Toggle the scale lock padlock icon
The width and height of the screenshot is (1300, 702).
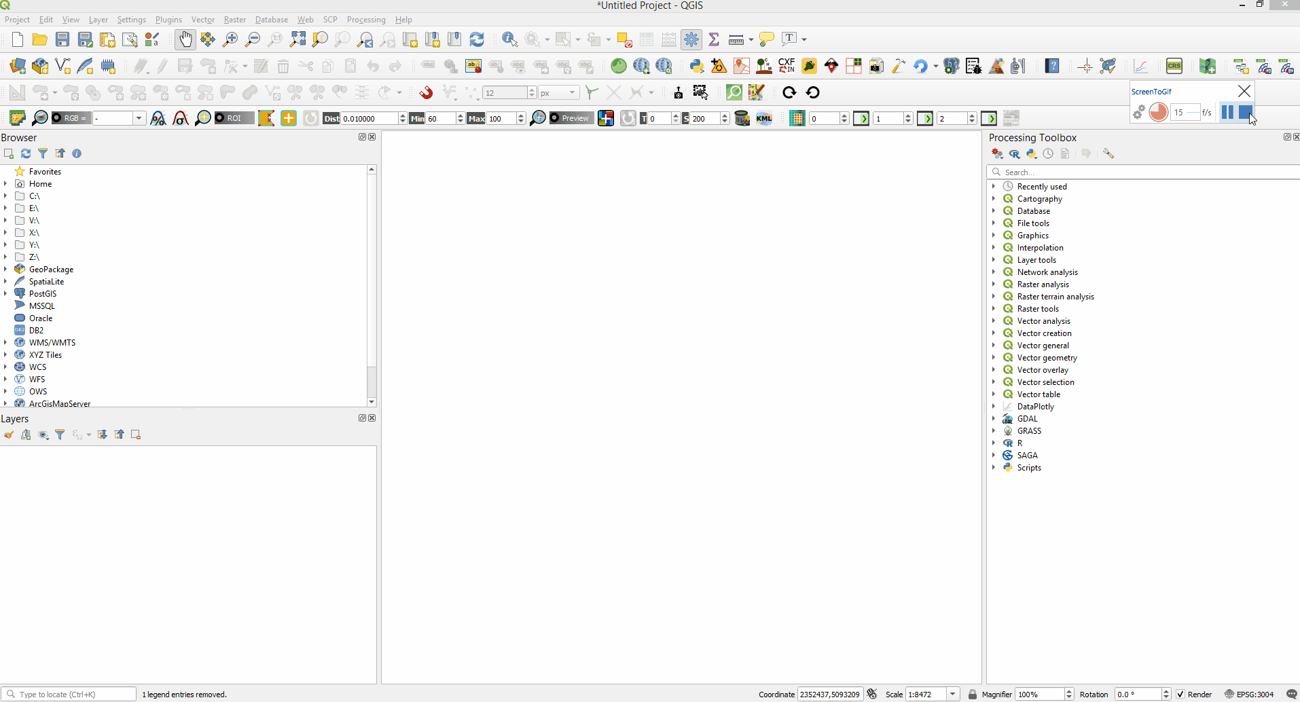click(973, 694)
